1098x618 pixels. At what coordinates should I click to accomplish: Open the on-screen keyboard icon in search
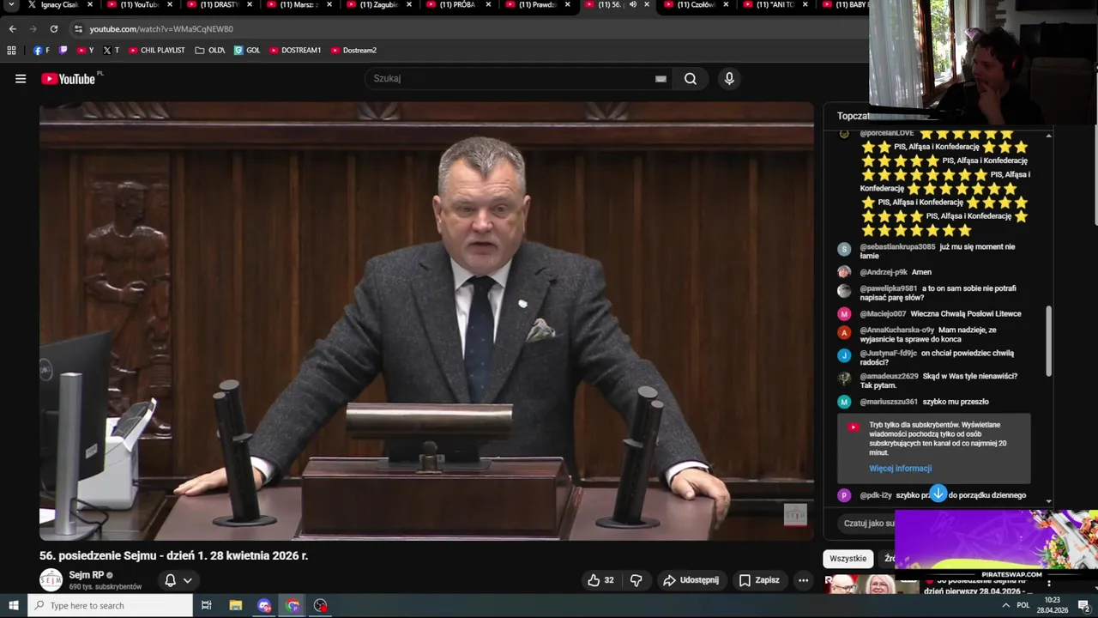pos(661,79)
